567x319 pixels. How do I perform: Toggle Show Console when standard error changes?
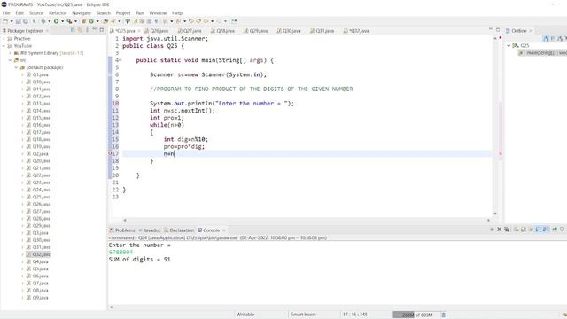pos(546,230)
